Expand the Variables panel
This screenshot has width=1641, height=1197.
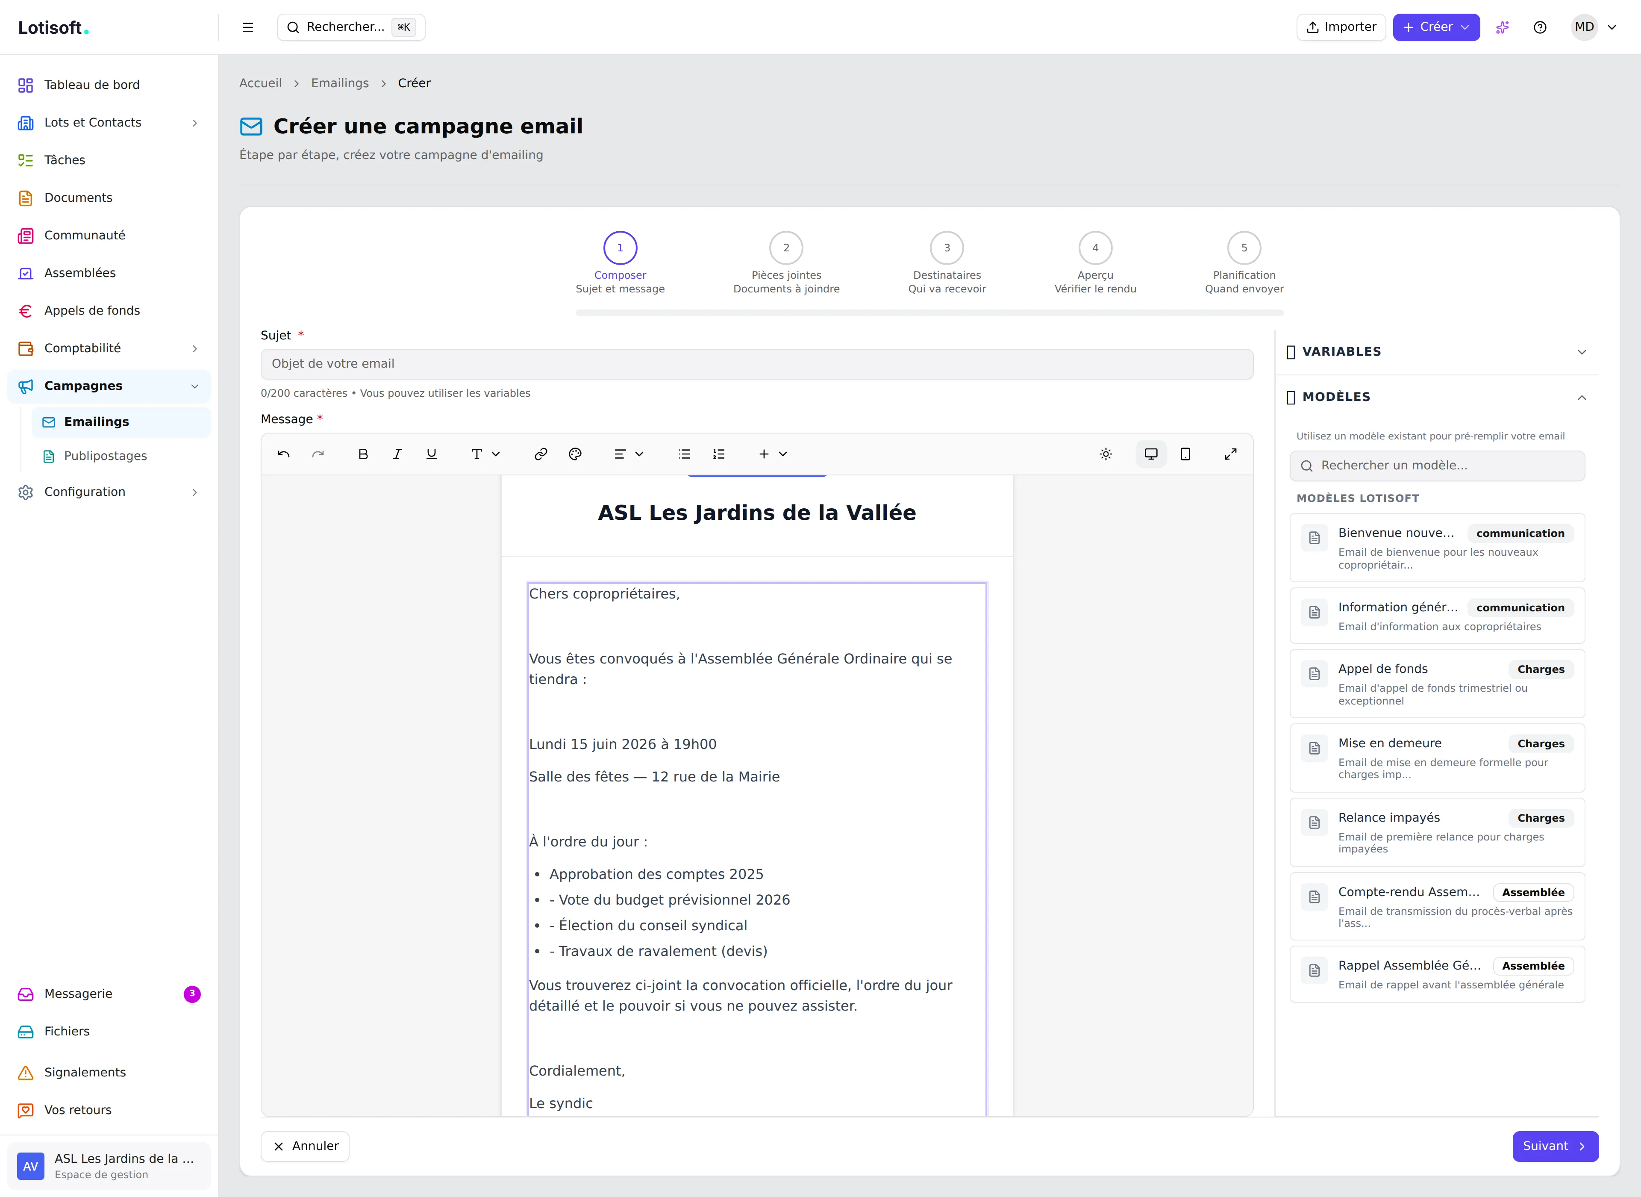tap(1437, 351)
